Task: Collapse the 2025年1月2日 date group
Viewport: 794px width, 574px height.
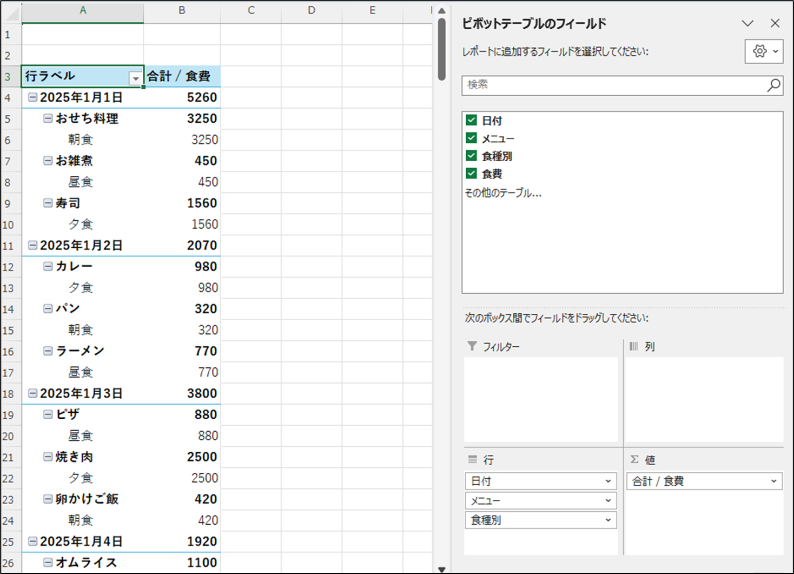Action: coord(33,246)
